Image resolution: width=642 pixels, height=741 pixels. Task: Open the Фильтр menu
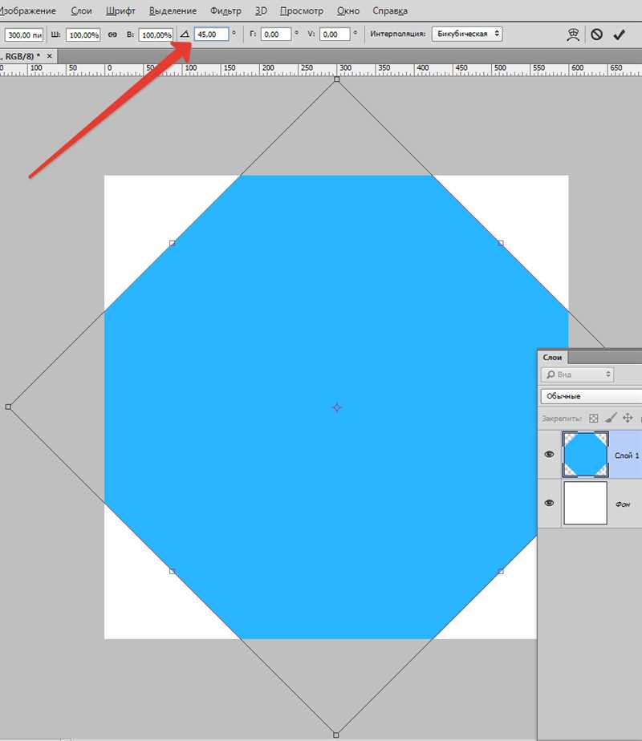point(226,10)
